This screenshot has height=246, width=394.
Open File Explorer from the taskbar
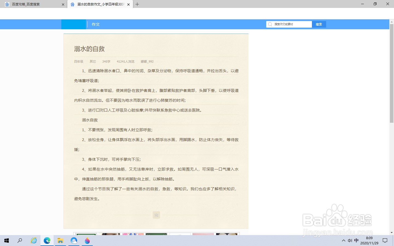click(60, 241)
